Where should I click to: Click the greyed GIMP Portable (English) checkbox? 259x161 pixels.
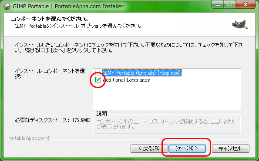(98, 72)
